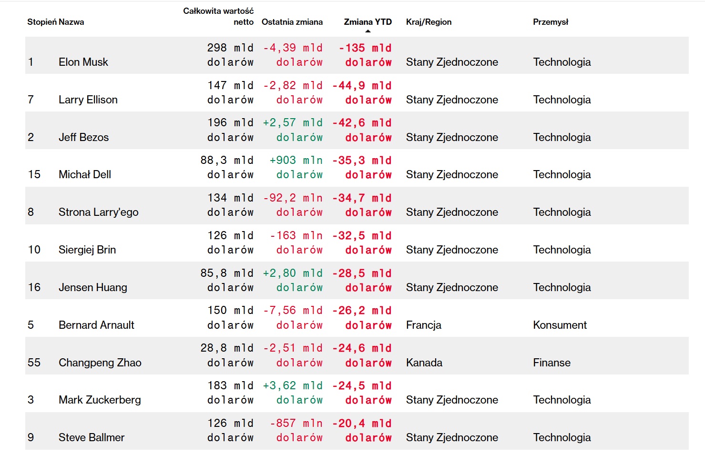Sort by the Zmiana YTD column header
The width and height of the screenshot is (705, 455).
(368, 22)
